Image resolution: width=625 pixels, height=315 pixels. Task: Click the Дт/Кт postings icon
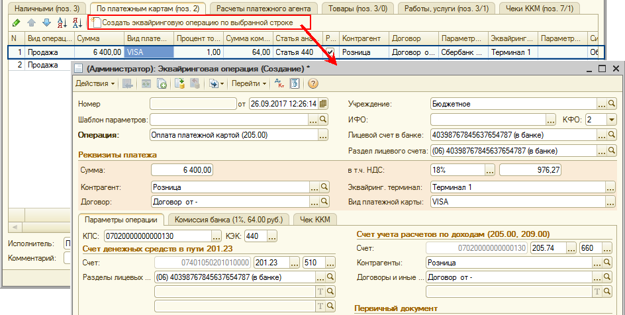[278, 83]
